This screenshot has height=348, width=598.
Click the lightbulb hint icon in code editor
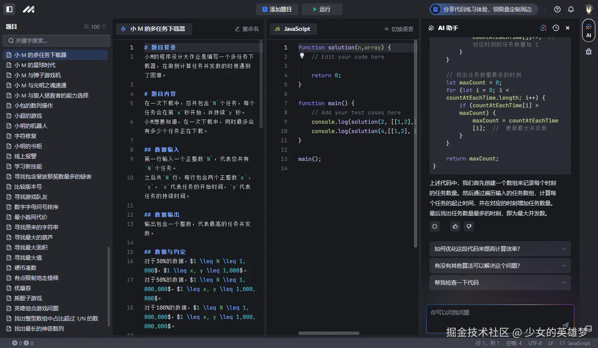click(x=302, y=56)
